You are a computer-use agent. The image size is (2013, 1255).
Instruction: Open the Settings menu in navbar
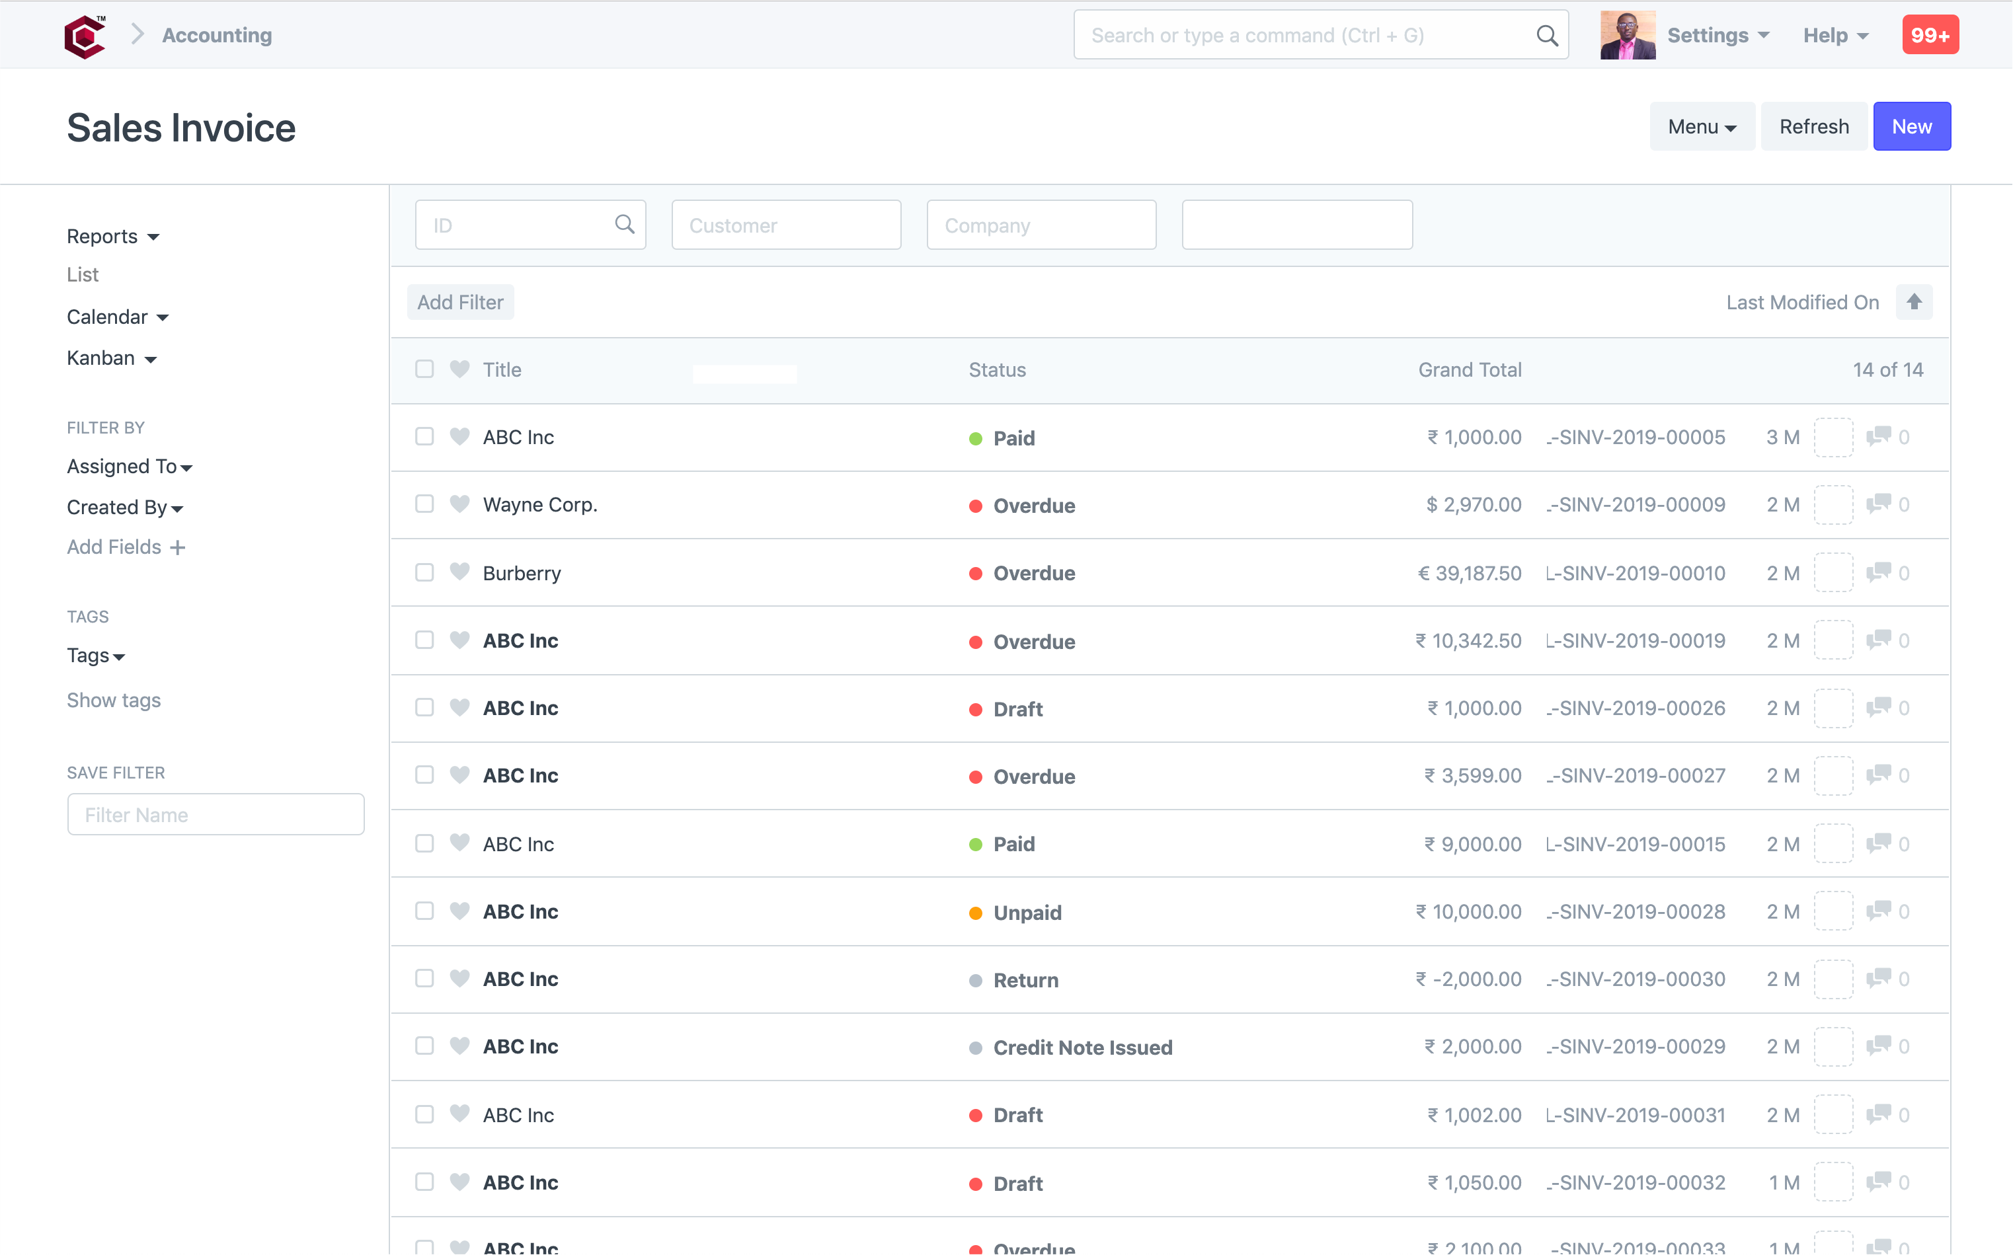pos(1718,35)
